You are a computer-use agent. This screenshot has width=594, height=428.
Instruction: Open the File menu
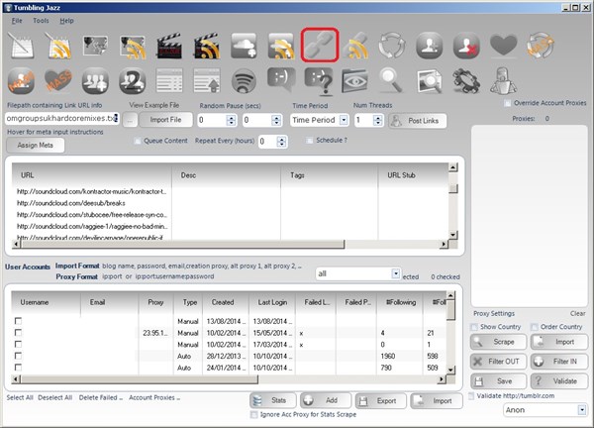(x=17, y=21)
